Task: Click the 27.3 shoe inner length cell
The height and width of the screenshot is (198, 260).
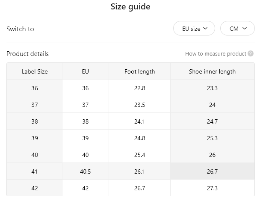Action: pyautogui.click(x=212, y=188)
